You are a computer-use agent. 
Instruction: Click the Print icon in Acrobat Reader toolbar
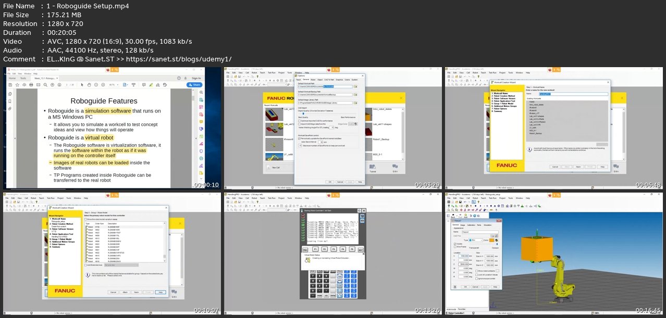pyautogui.click(x=31, y=85)
